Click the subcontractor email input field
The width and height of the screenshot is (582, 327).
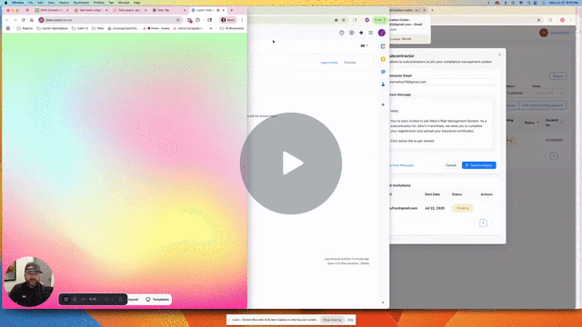[441, 82]
